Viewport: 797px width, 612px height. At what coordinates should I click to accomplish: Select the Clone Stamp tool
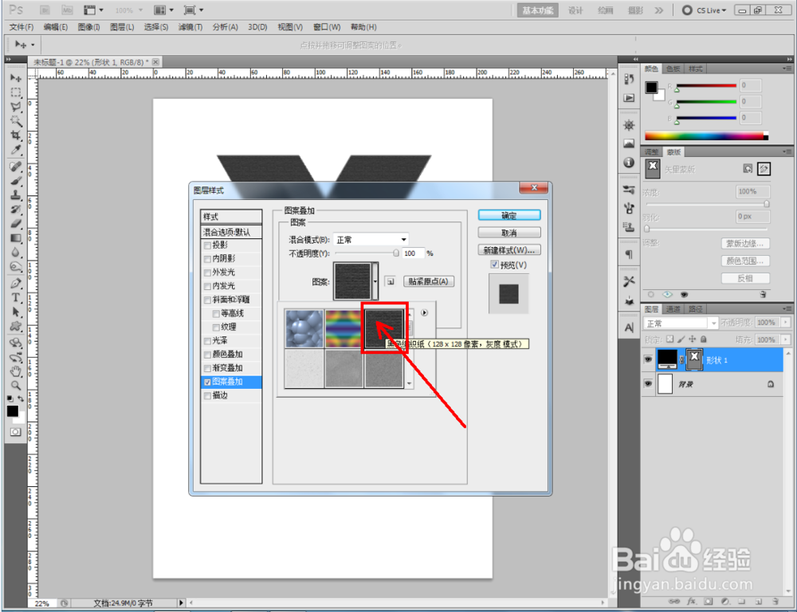point(16,195)
